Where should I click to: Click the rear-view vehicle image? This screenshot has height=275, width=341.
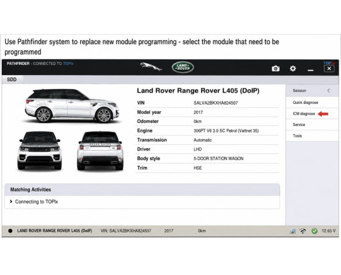coord(100,151)
